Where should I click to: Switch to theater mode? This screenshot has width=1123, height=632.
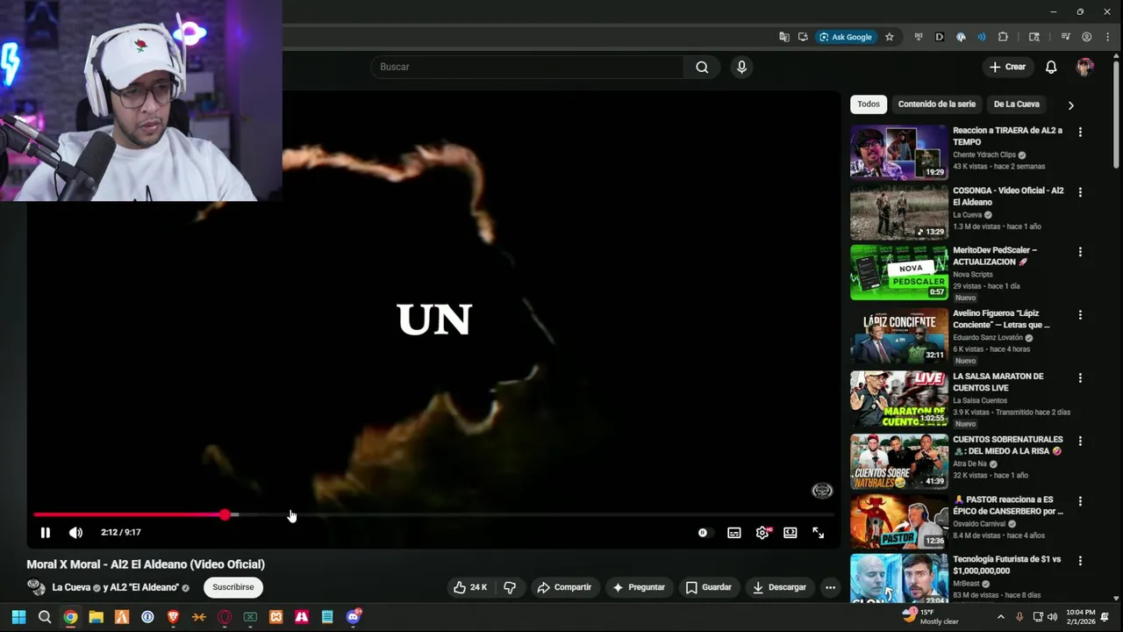[x=790, y=533]
